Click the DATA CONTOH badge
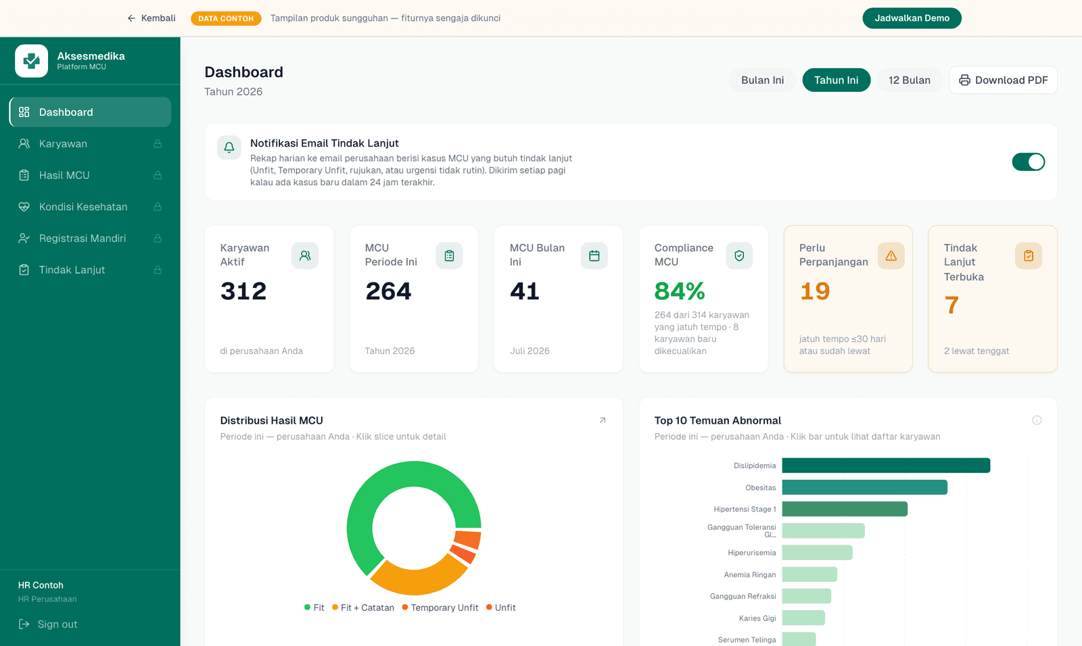The image size is (1082, 646). click(226, 18)
